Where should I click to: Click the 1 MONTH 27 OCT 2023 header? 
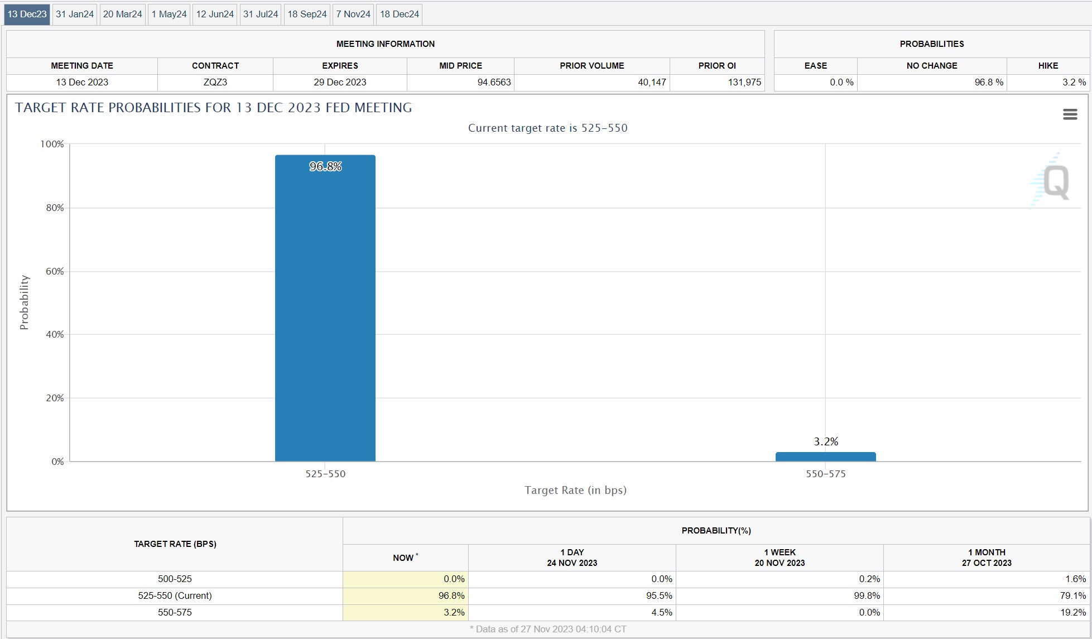[987, 558]
